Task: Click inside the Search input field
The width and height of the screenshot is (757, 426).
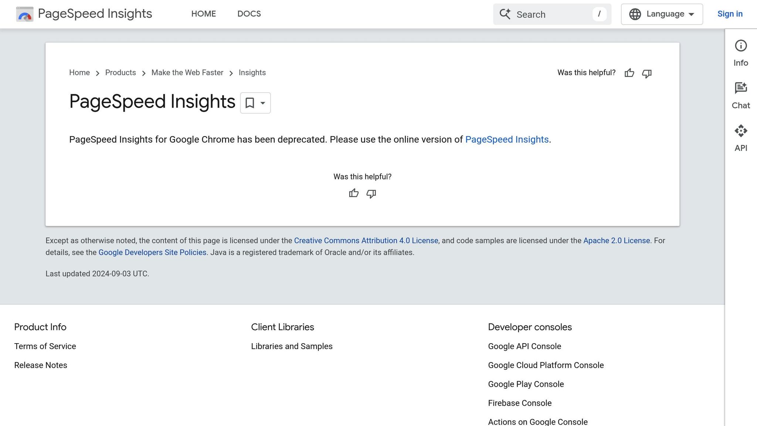Action: (x=547, y=14)
